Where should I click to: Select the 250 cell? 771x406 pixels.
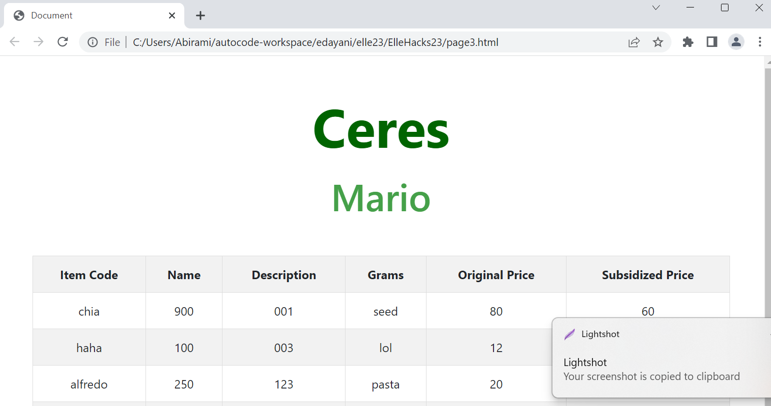(184, 384)
